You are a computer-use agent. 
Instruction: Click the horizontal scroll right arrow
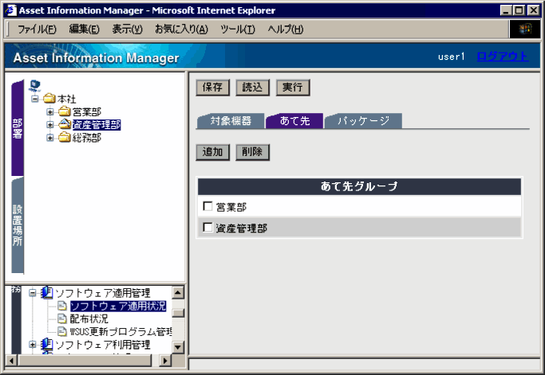pos(165,361)
